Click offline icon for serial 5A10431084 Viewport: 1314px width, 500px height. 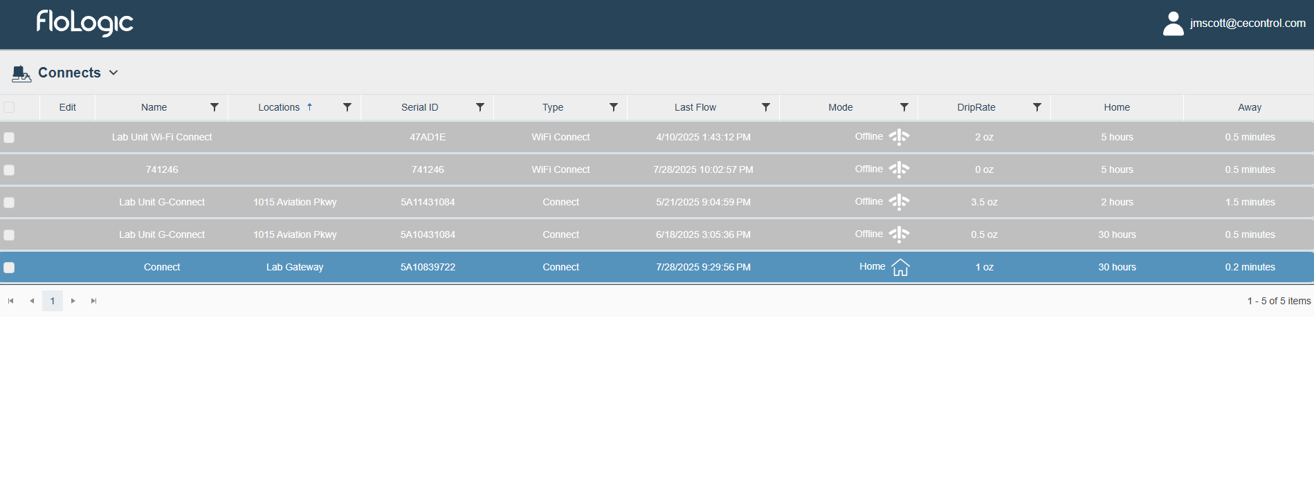tap(899, 234)
